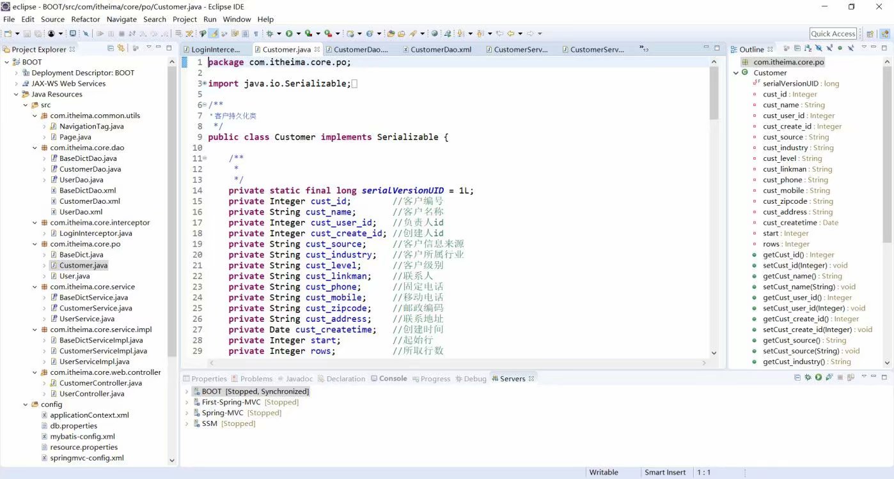
Task: Open the Problems tab
Action: (x=252, y=379)
